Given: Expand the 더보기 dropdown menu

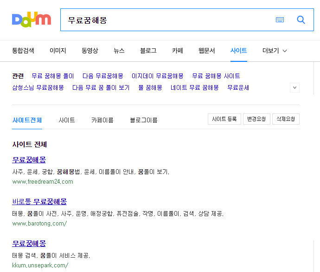Looking at the screenshot, I should coord(275,51).
